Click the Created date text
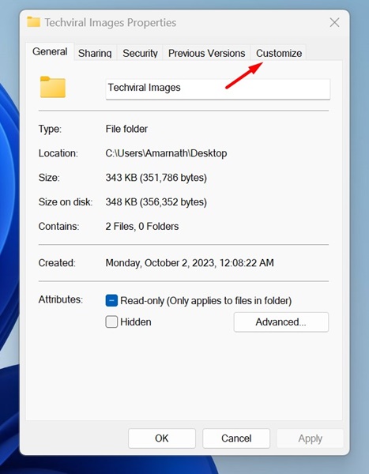Viewport: 369px width, 474px height. [190, 263]
